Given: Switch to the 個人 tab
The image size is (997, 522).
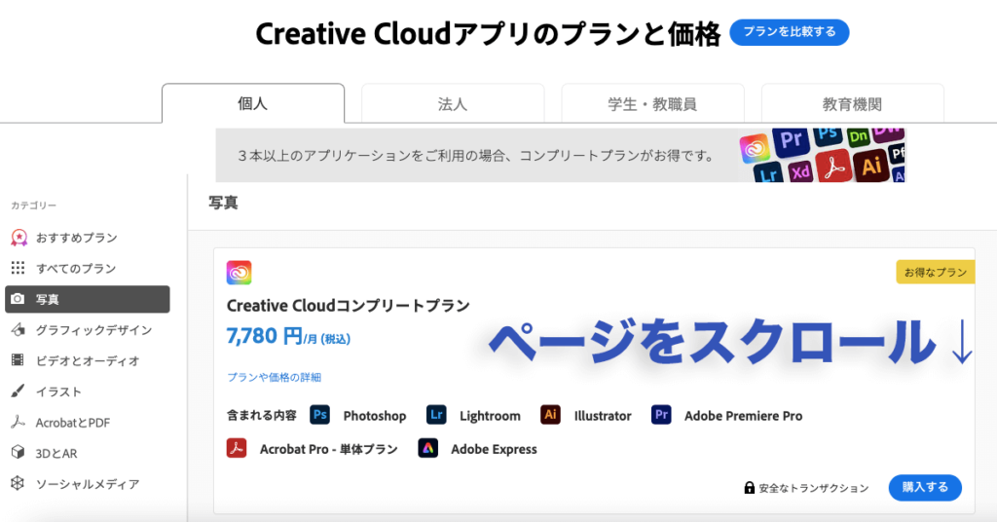Looking at the screenshot, I should pyautogui.click(x=253, y=103).
